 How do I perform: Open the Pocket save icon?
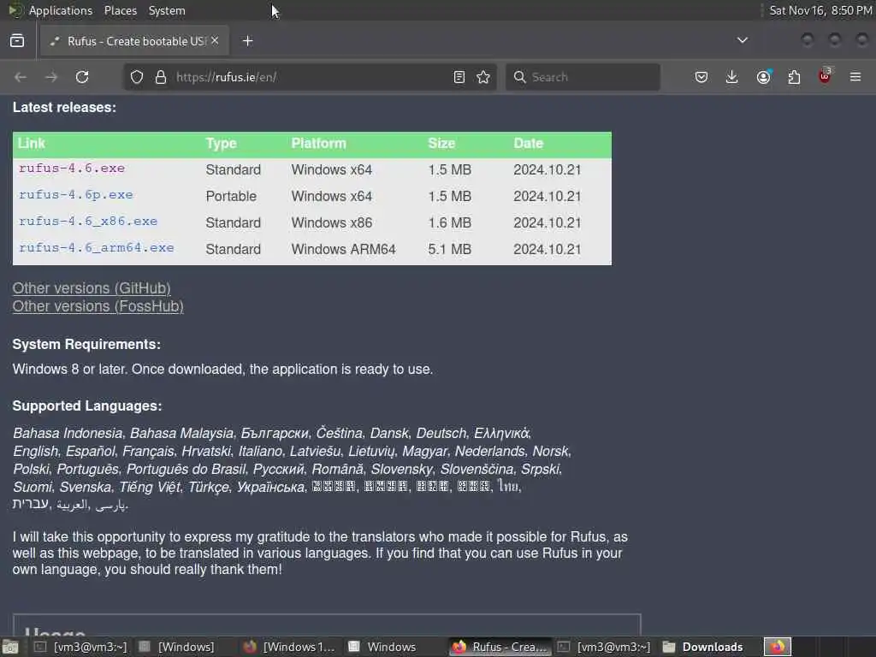click(701, 77)
